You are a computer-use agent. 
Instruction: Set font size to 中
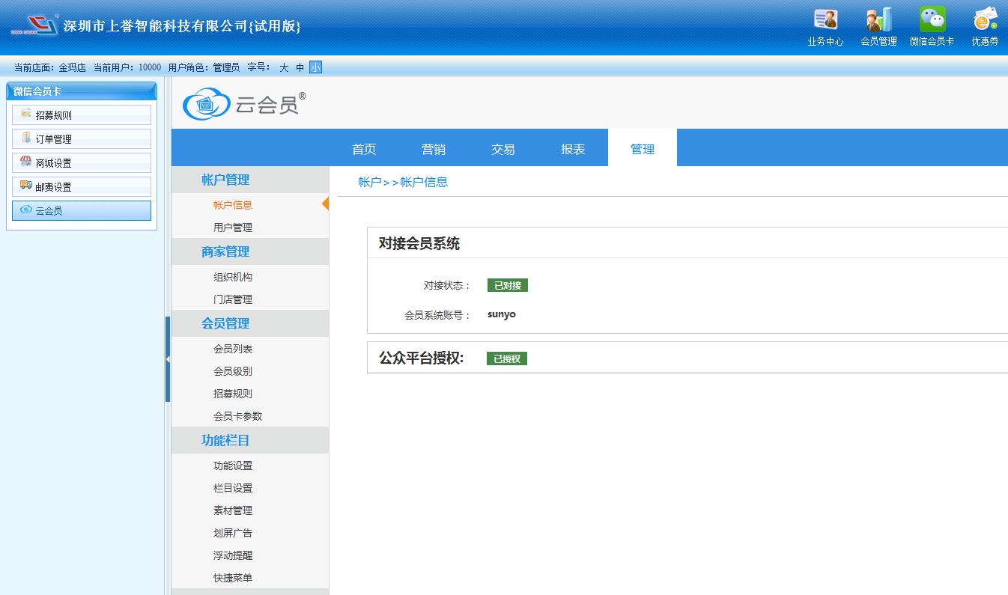(300, 67)
